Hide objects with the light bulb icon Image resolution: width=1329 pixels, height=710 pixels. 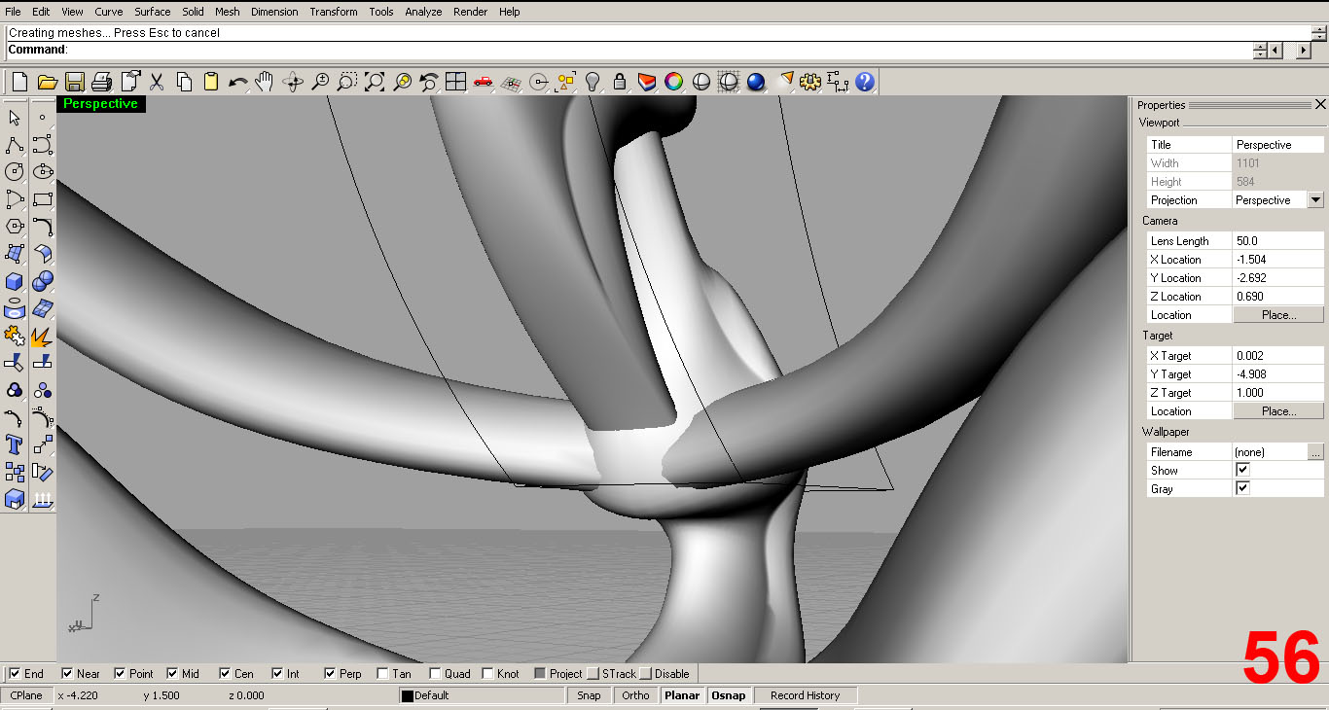592,82
